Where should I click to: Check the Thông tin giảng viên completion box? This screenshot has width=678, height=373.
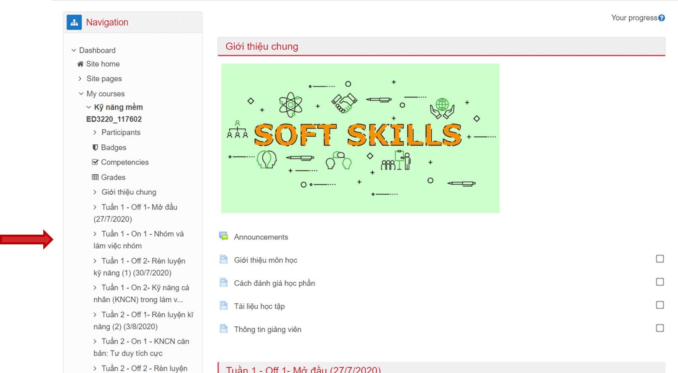pos(660,328)
